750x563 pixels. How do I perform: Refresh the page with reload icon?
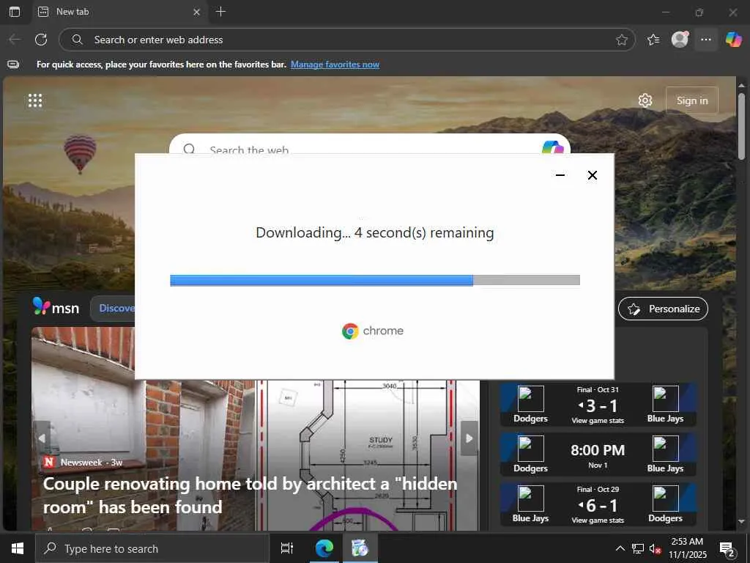pyautogui.click(x=41, y=40)
